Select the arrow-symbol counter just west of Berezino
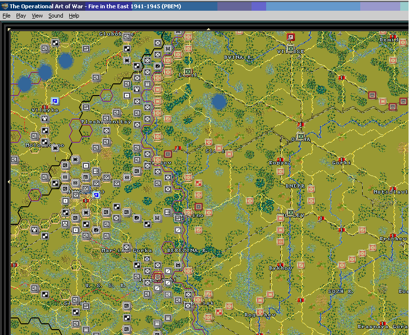The width and height of the screenshot is (409, 335). 168,212
